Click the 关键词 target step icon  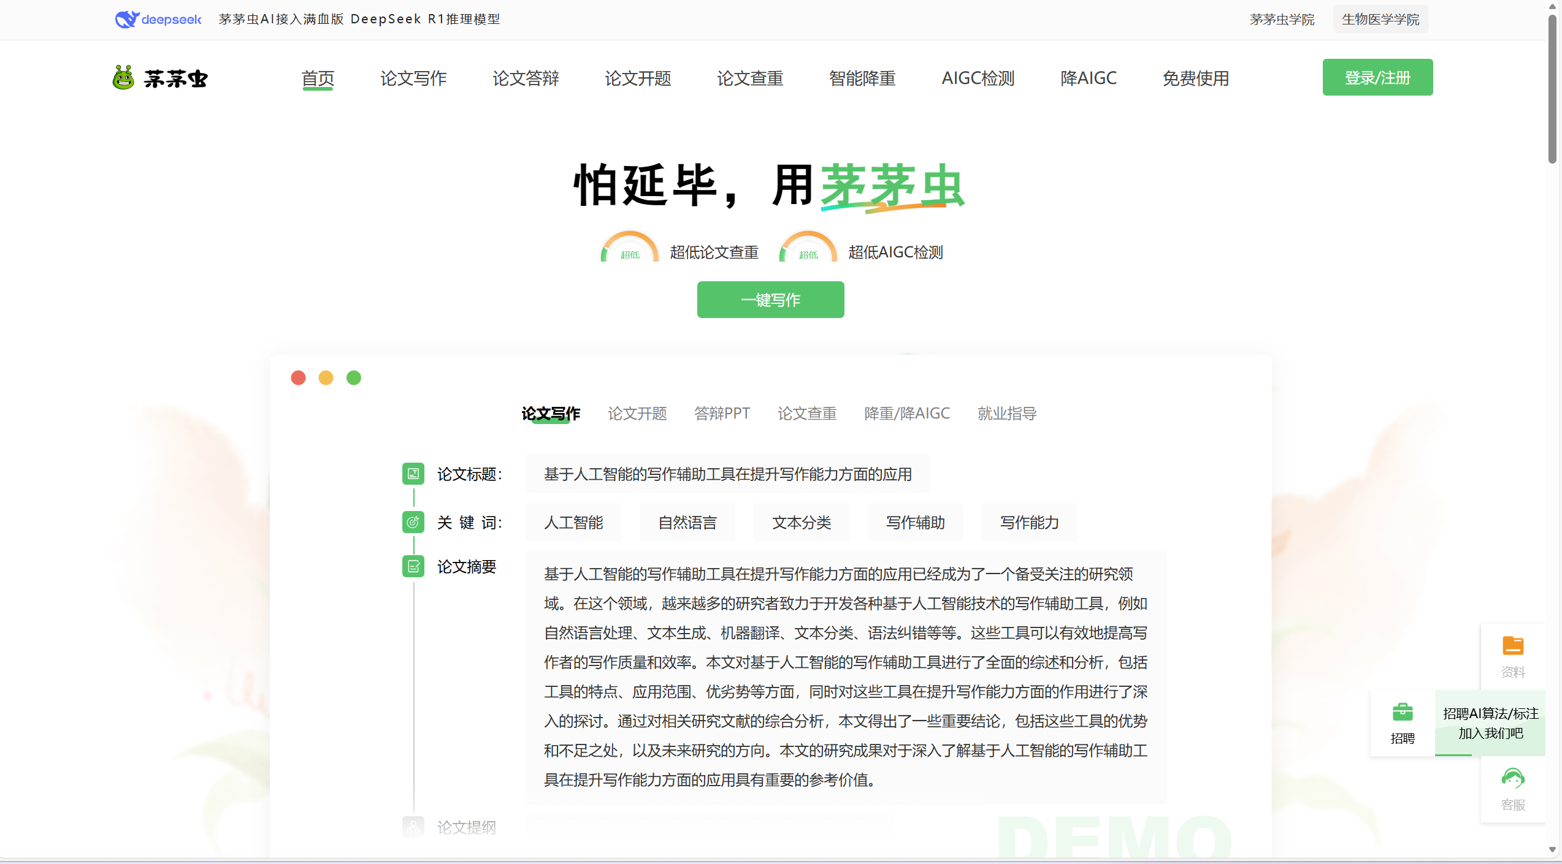pyautogui.click(x=413, y=522)
